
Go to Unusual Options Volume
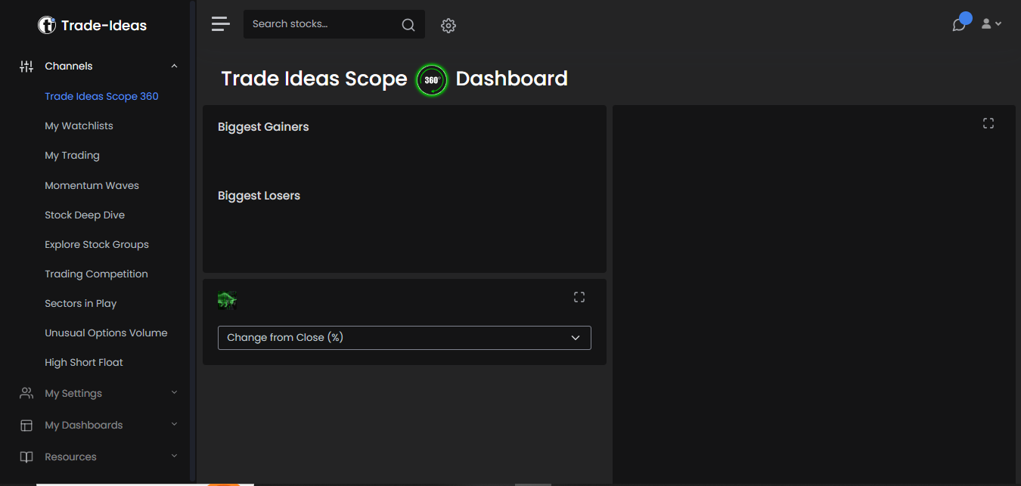click(106, 333)
